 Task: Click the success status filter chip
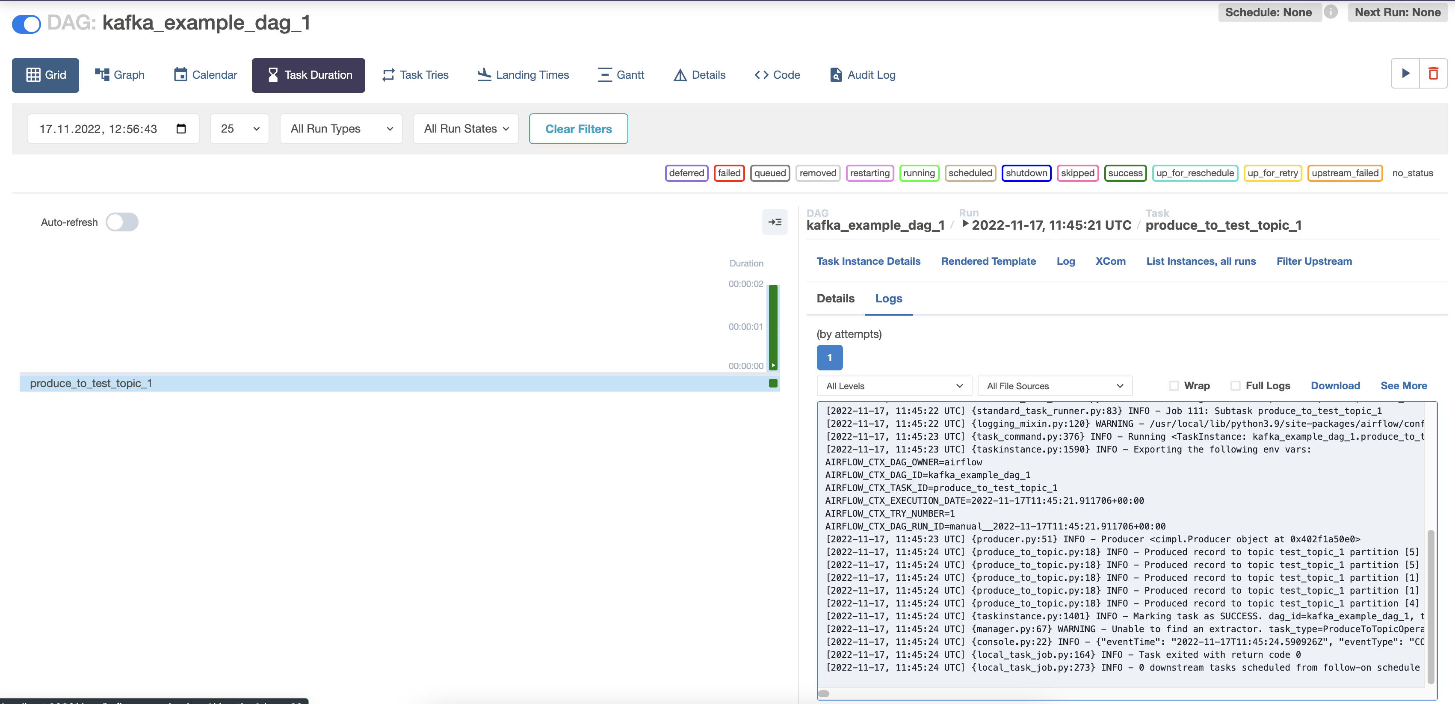coord(1125,174)
